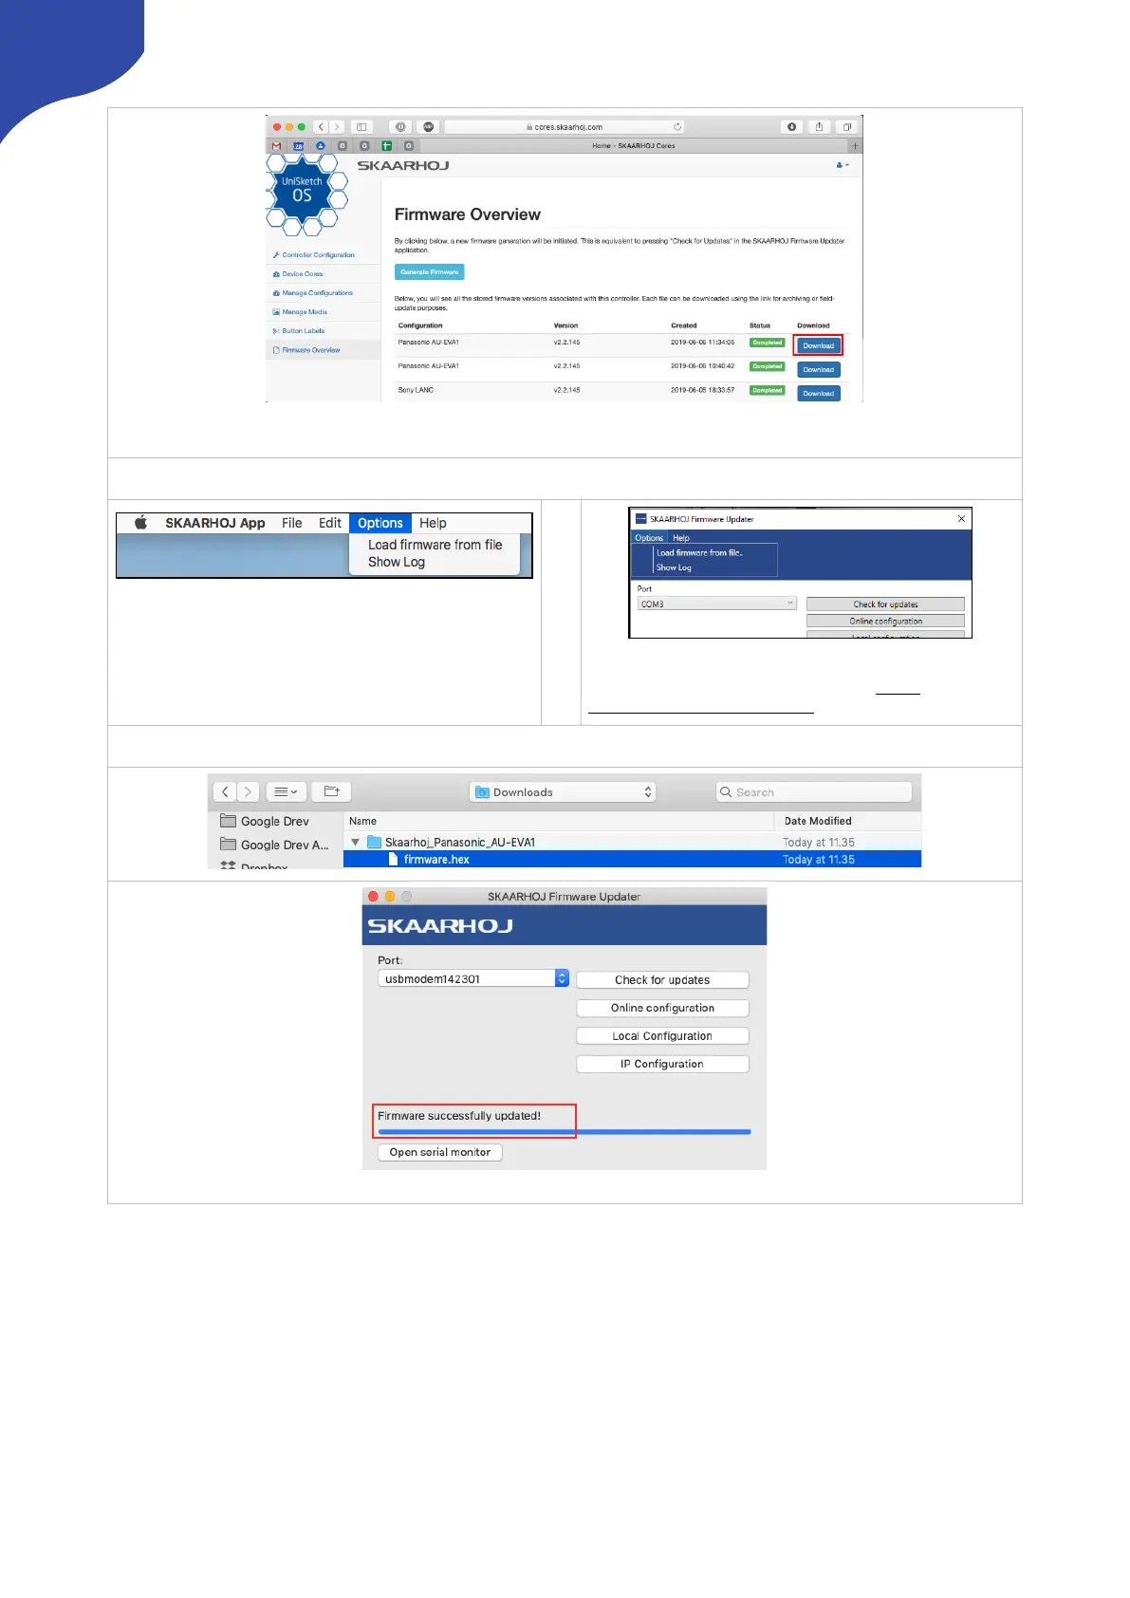Click Safari's forward navigation arrow
1130x1598 pixels.
[336, 126]
